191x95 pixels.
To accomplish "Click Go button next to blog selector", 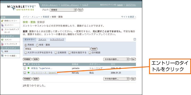I will click(80, 10).
